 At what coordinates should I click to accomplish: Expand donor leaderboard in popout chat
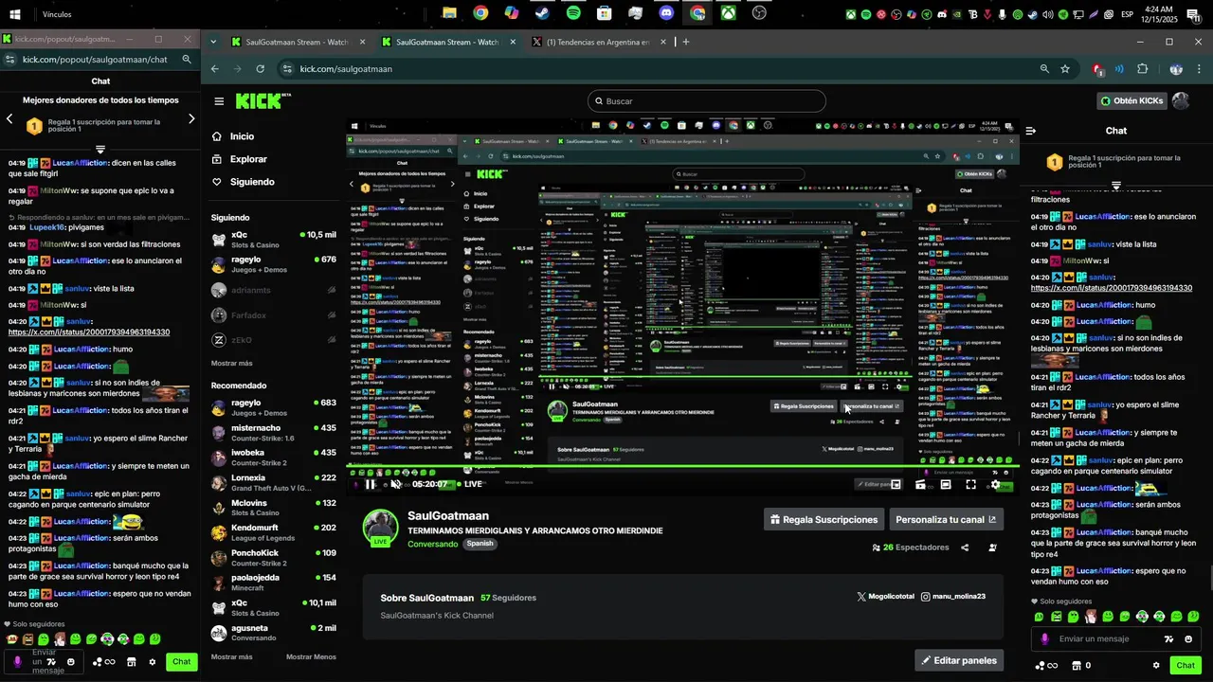[100, 150]
